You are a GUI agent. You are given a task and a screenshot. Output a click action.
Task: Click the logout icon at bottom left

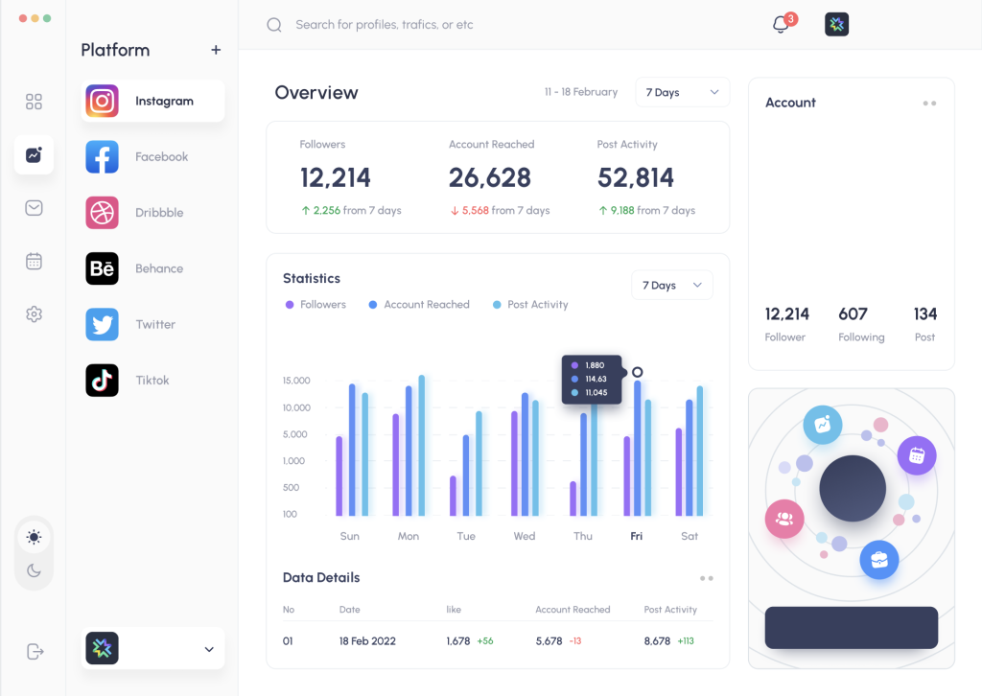pyautogui.click(x=35, y=652)
